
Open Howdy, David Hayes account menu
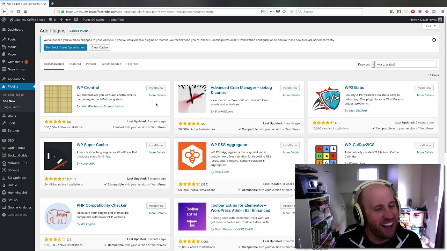click(426, 20)
